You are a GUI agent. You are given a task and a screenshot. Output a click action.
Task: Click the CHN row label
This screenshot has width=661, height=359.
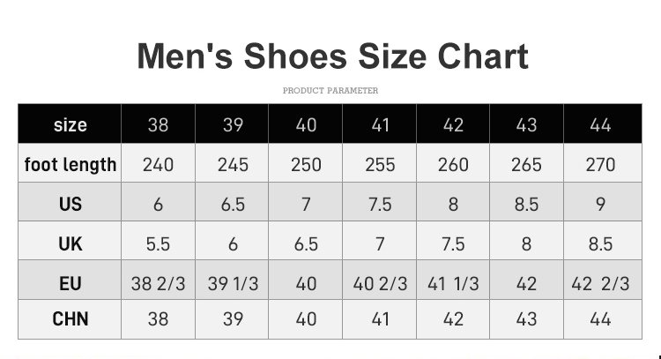pos(70,319)
